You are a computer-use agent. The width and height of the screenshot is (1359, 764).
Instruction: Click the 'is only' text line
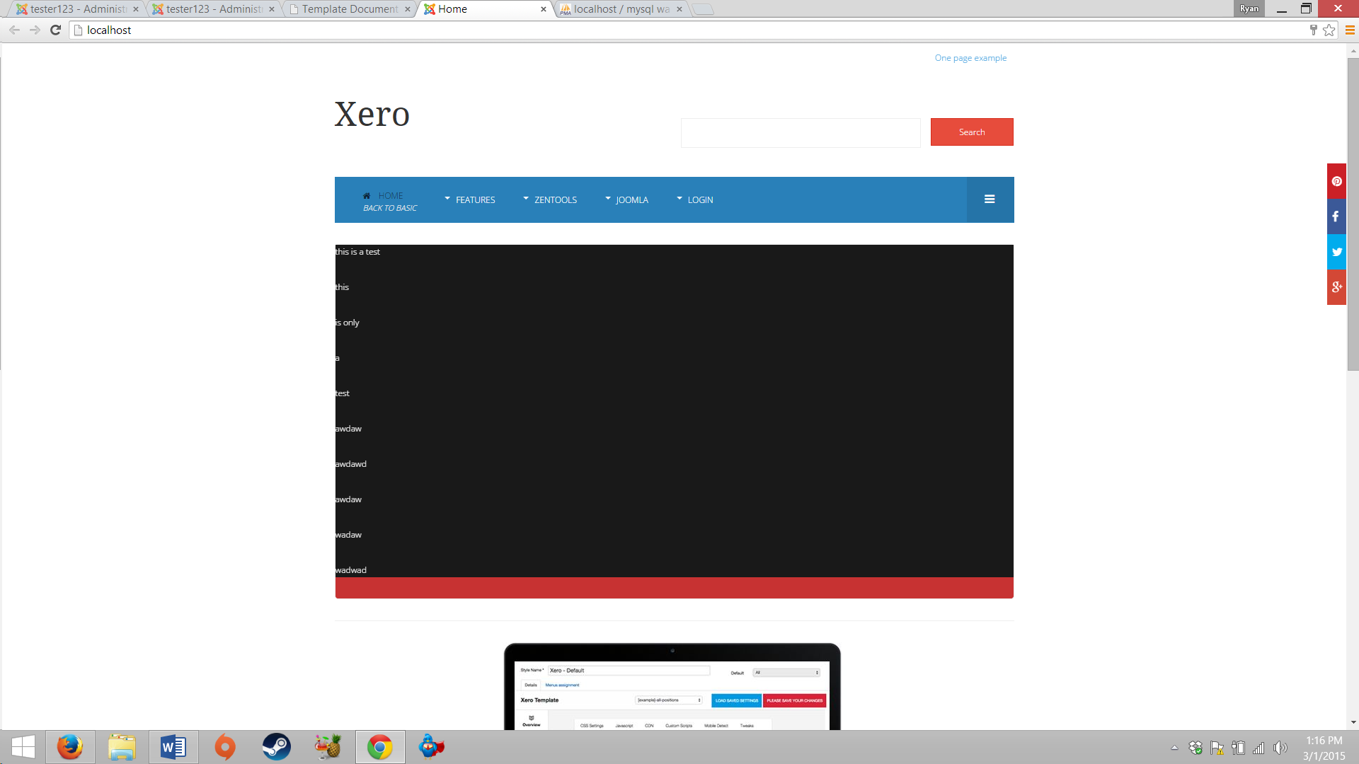click(x=348, y=323)
